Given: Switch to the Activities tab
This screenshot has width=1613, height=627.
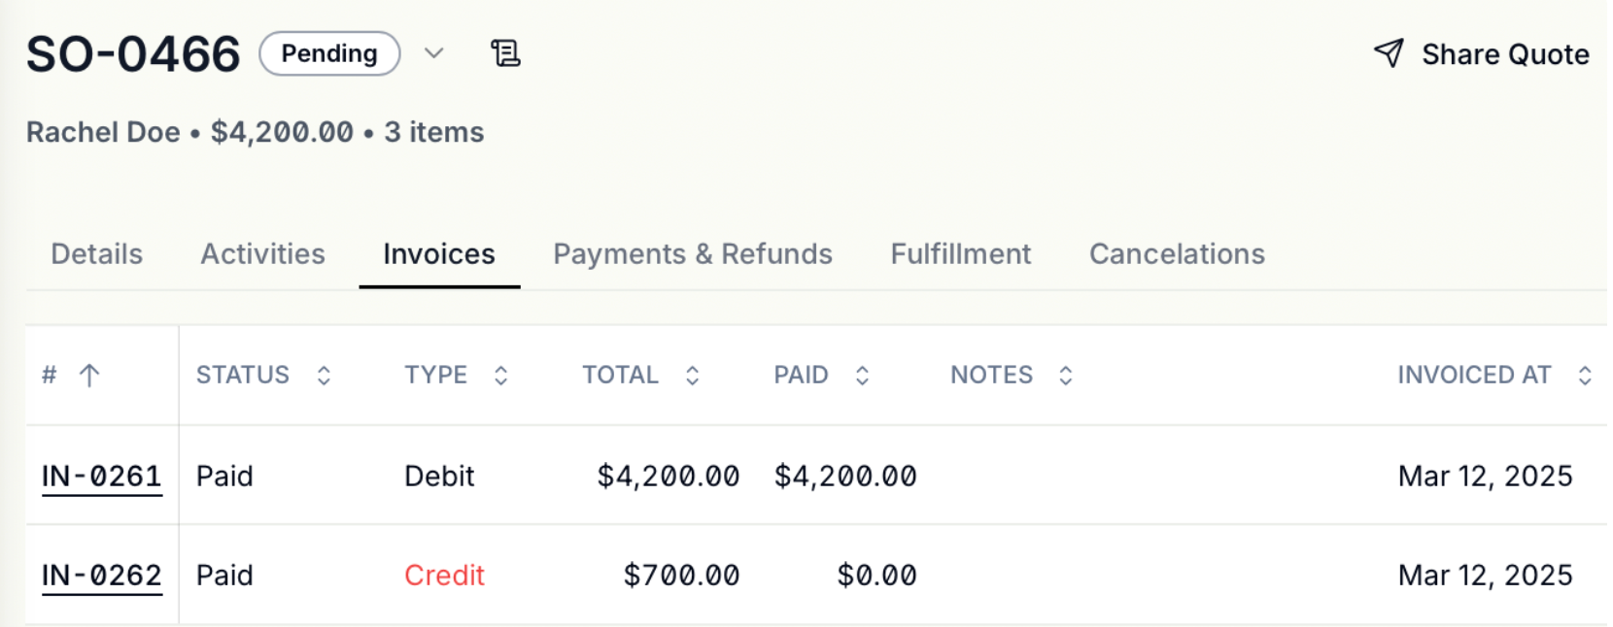Looking at the screenshot, I should click(263, 254).
